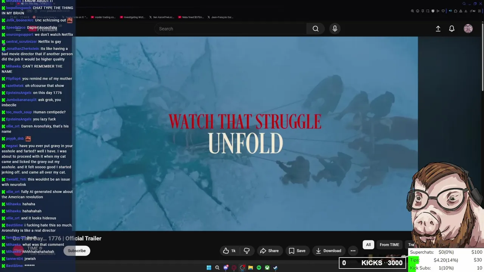Image resolution: width=484 pixels, height=272 pixels.
Task: Open File Explorer from the taskbar
Action: coord(251,268)
